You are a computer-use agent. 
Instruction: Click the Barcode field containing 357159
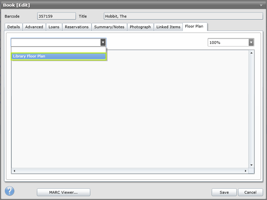click(x=57, y=16)
